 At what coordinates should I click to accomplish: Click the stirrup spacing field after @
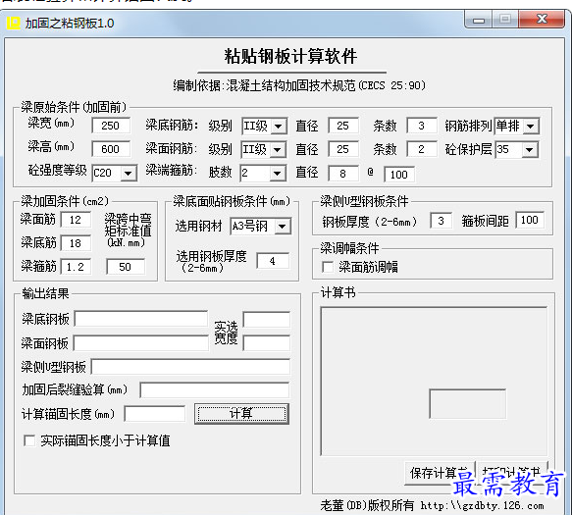coord(399,175)
